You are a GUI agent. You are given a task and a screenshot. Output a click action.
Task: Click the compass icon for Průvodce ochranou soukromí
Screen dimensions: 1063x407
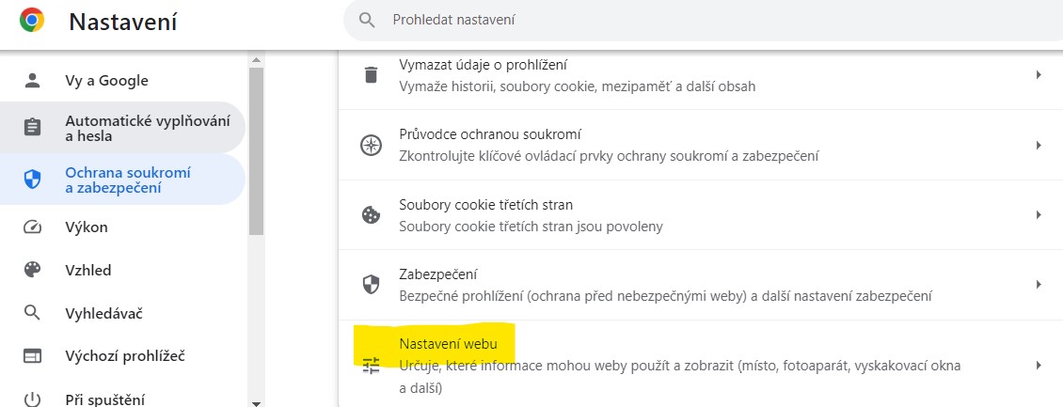(x=371, y=145)
